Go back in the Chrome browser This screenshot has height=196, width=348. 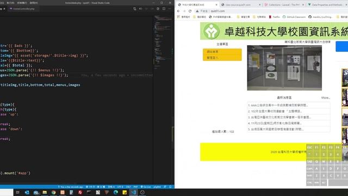tap(179, 11)
